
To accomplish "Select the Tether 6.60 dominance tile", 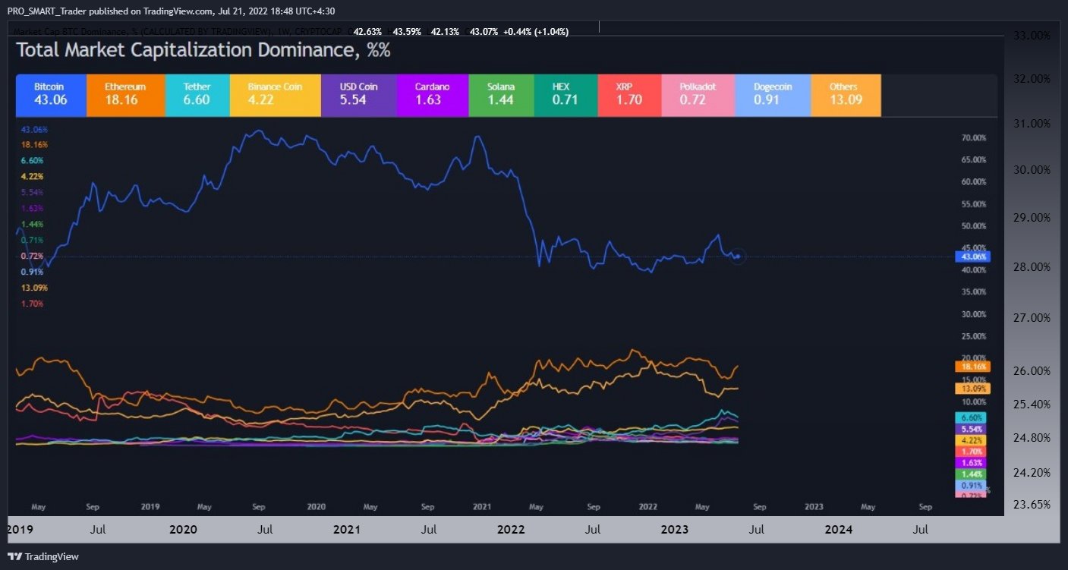I will pos(197,95).
